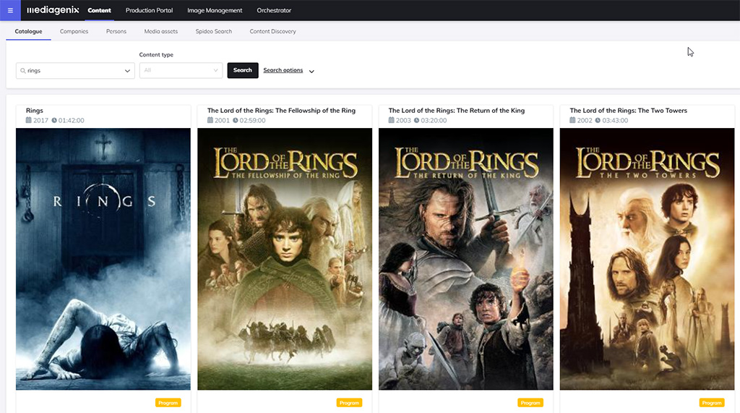Open the Return of the King poster
This screenshot has height=413, width=740.
[466, 259]
